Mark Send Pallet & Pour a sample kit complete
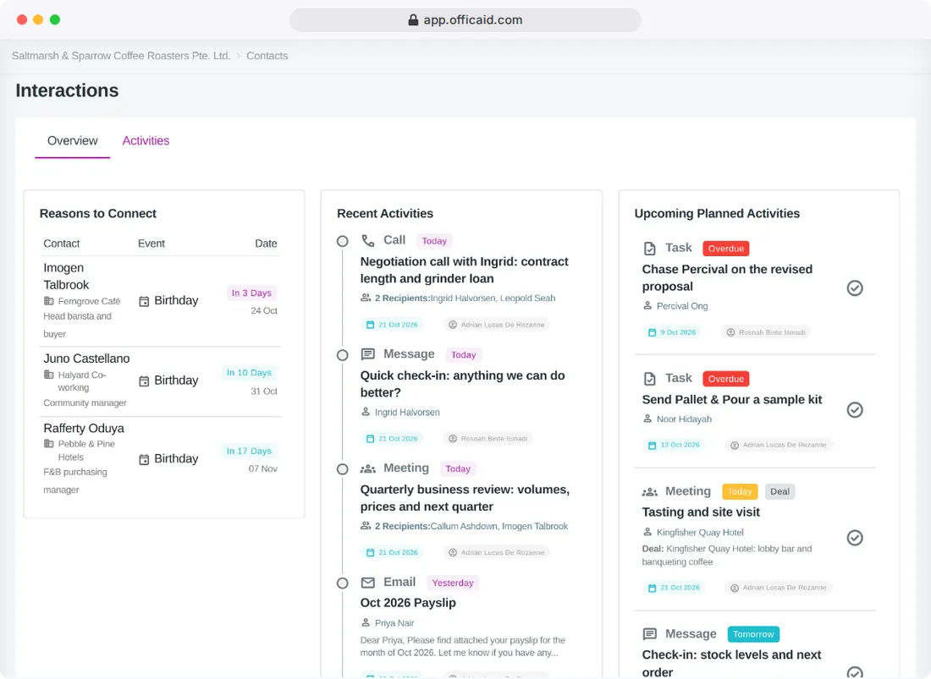Viewport: 931px width, 679px height. tap(855, 410)
